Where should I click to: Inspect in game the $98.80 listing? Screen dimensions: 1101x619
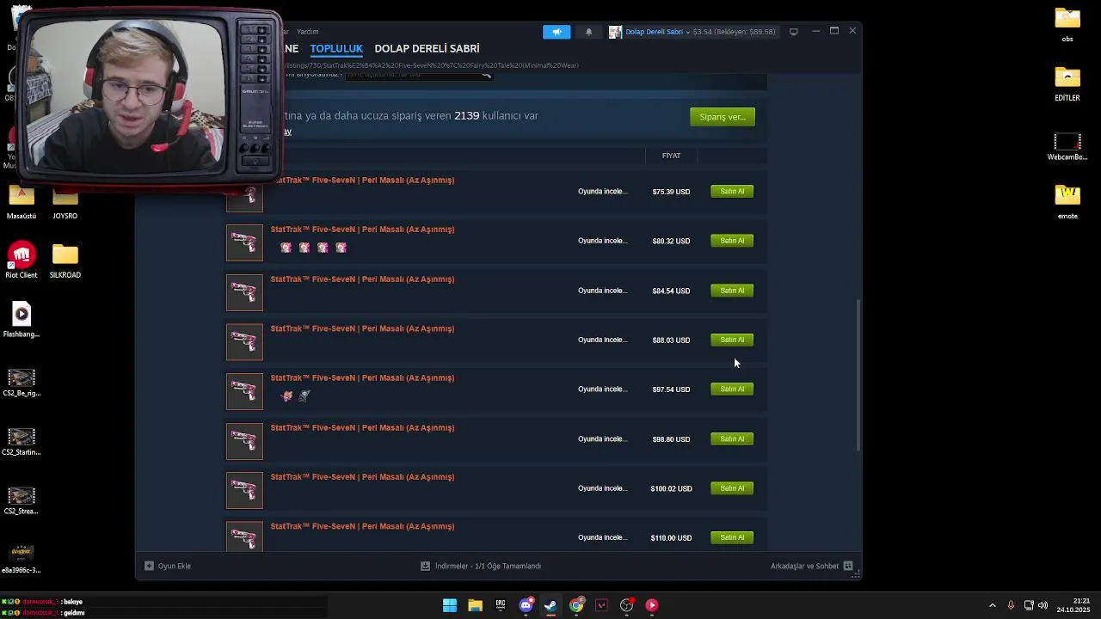602,438
